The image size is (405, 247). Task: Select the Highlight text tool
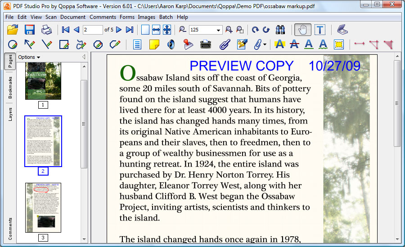[280, 44]
